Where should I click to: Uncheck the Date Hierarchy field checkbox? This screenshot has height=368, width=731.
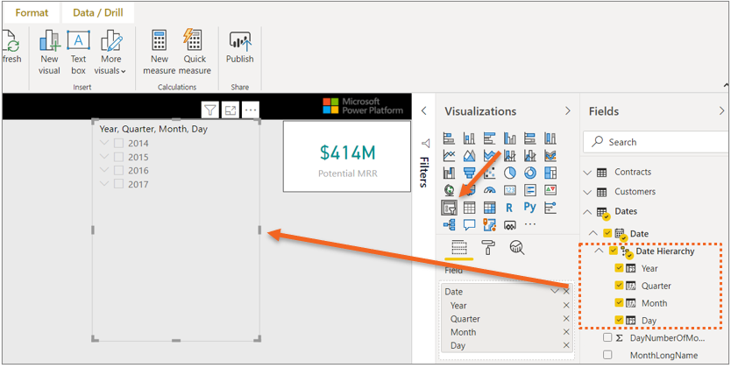click(x=614, y=251)
